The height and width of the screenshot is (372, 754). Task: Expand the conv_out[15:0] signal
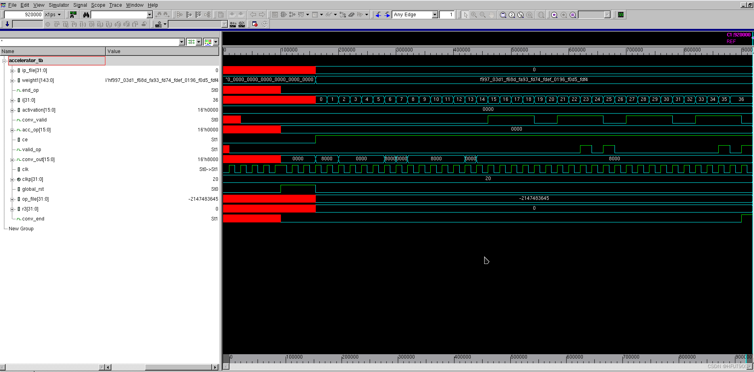coord(12,159)
